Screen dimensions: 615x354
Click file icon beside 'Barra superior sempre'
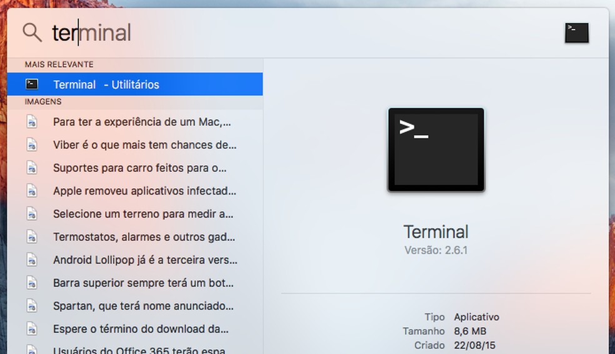pyautogui.click(x=32, y=283)
